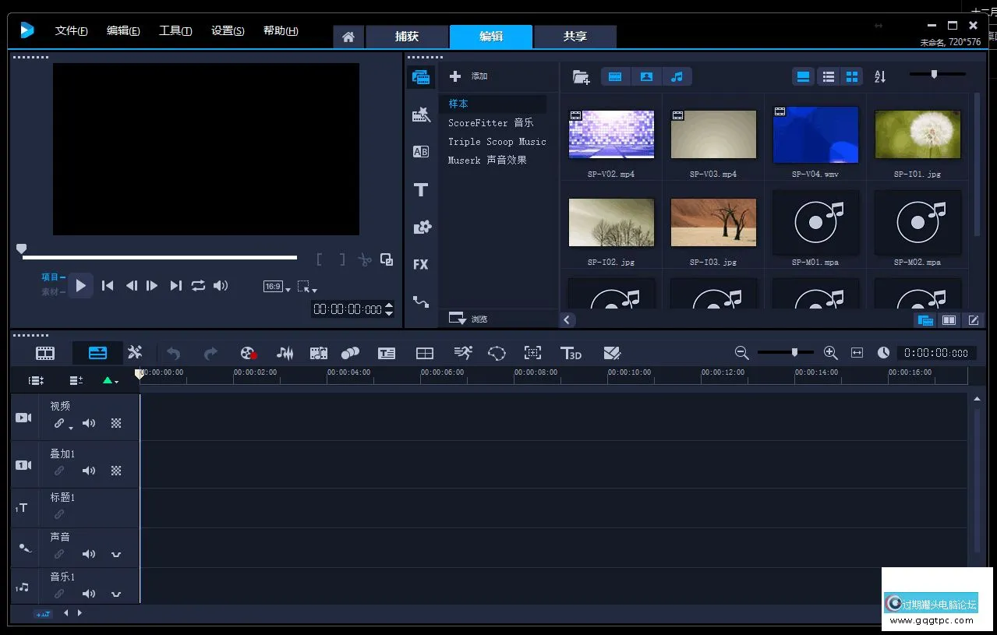Adjust the timeline zoom slider
Viewport: 997px width, 635px height.
point(794,353)
